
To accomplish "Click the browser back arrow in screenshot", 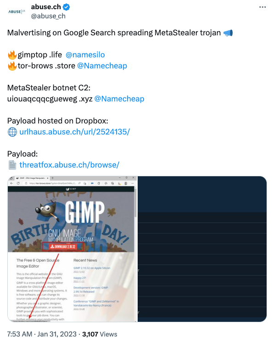I will pos(12,184).
